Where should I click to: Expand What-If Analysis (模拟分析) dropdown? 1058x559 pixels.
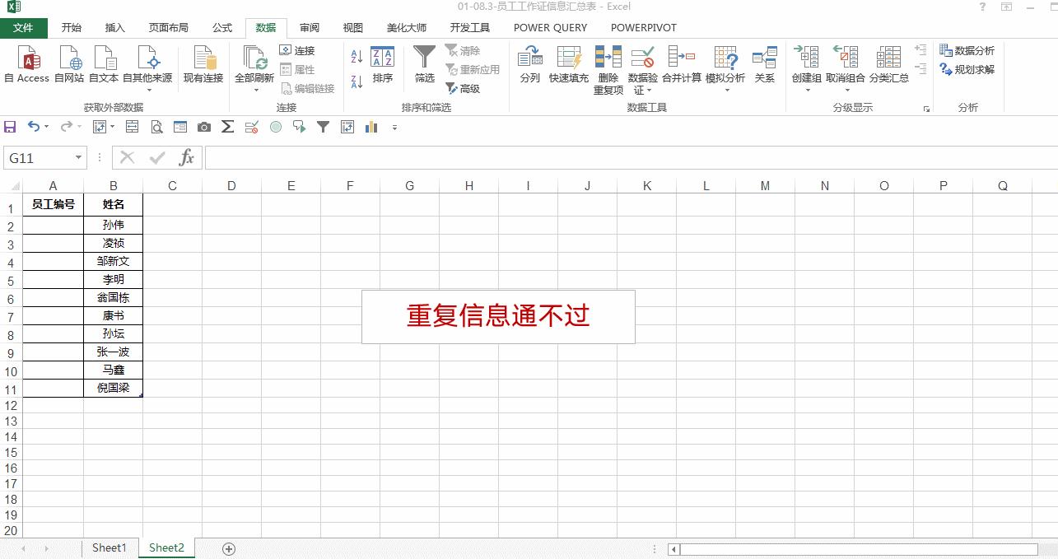[726, 90]
